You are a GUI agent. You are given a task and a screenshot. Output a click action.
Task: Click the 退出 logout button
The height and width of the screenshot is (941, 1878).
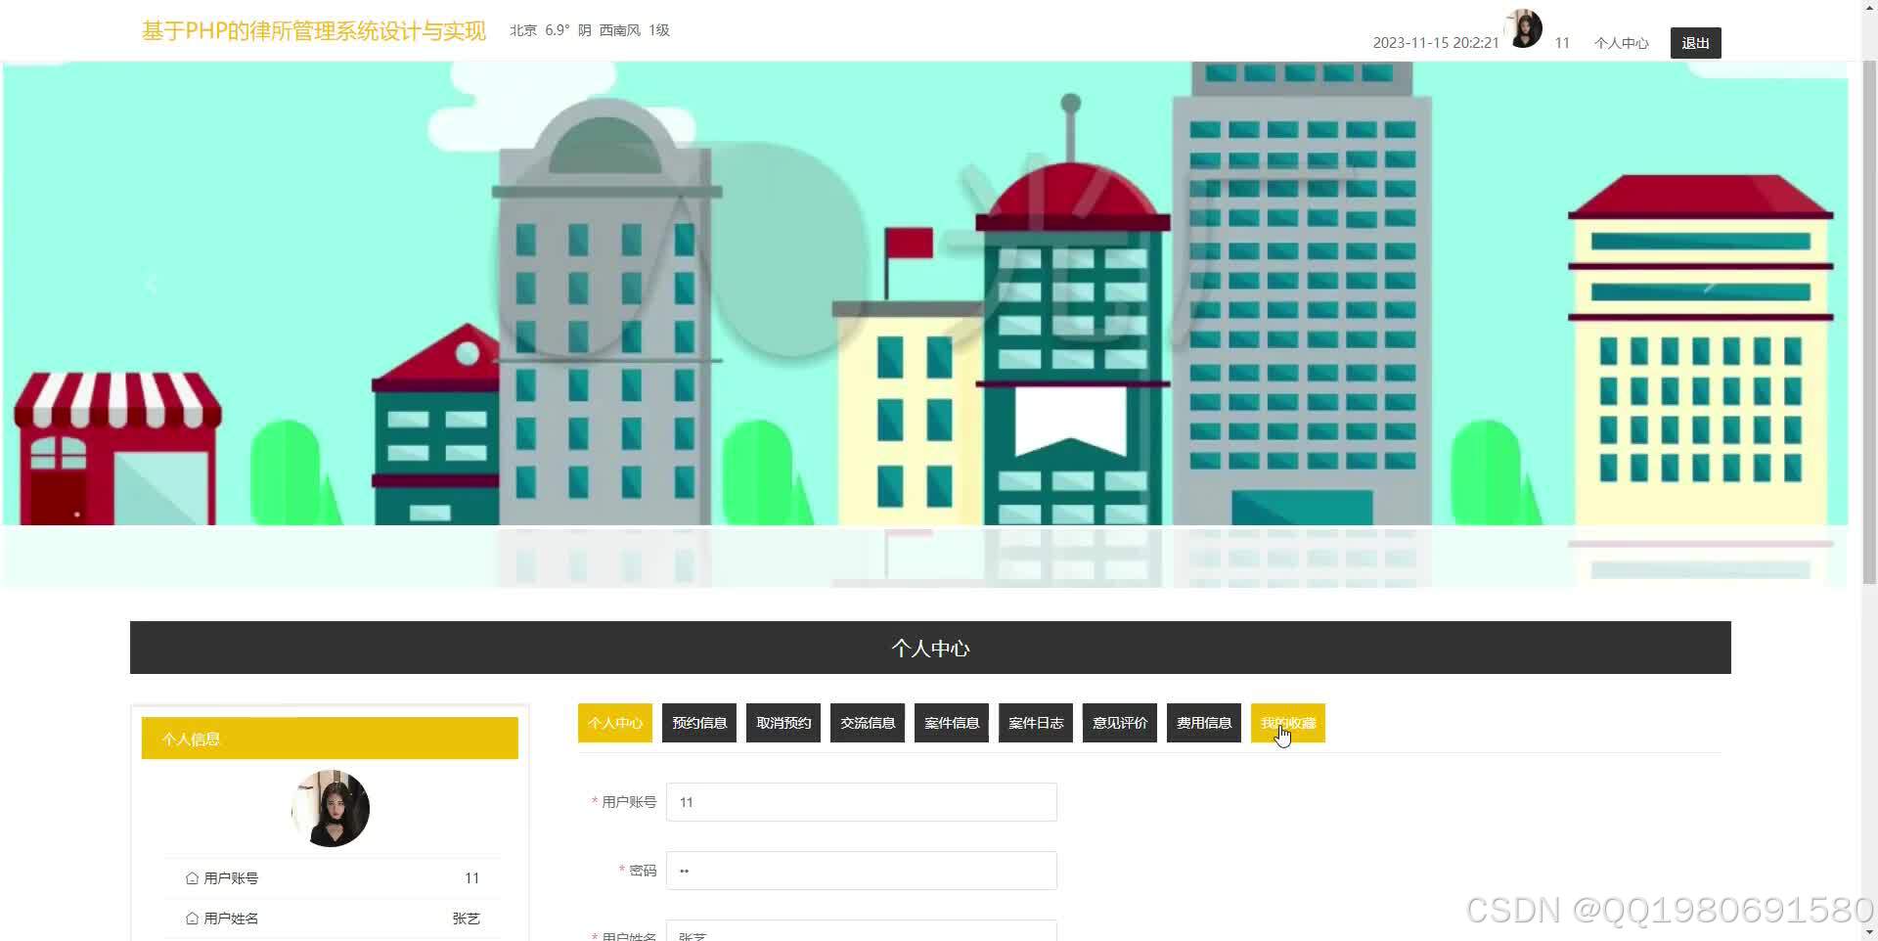click(x=1695, y=42)
